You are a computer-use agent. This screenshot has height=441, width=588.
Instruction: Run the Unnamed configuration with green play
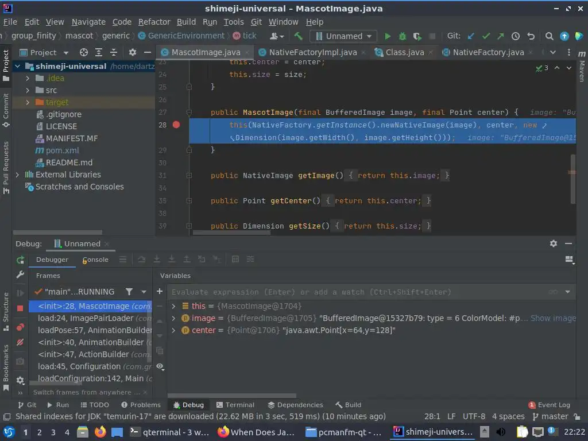coord(388,36)
